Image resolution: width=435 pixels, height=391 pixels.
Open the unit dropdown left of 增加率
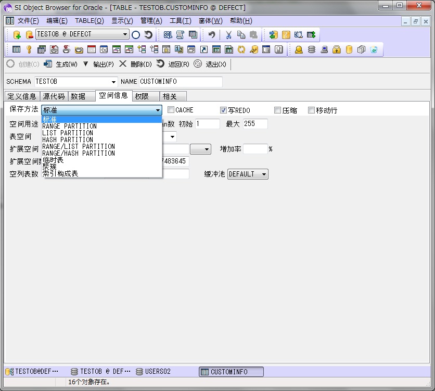coord(200,149)
